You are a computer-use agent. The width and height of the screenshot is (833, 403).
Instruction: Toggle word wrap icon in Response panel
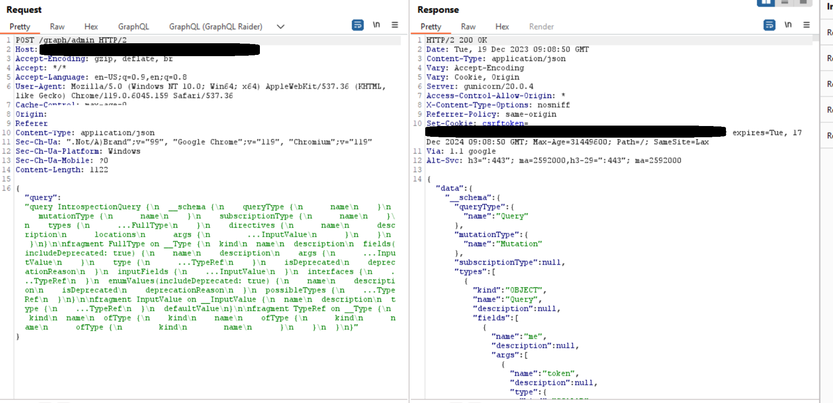click(x=769, y=25)
